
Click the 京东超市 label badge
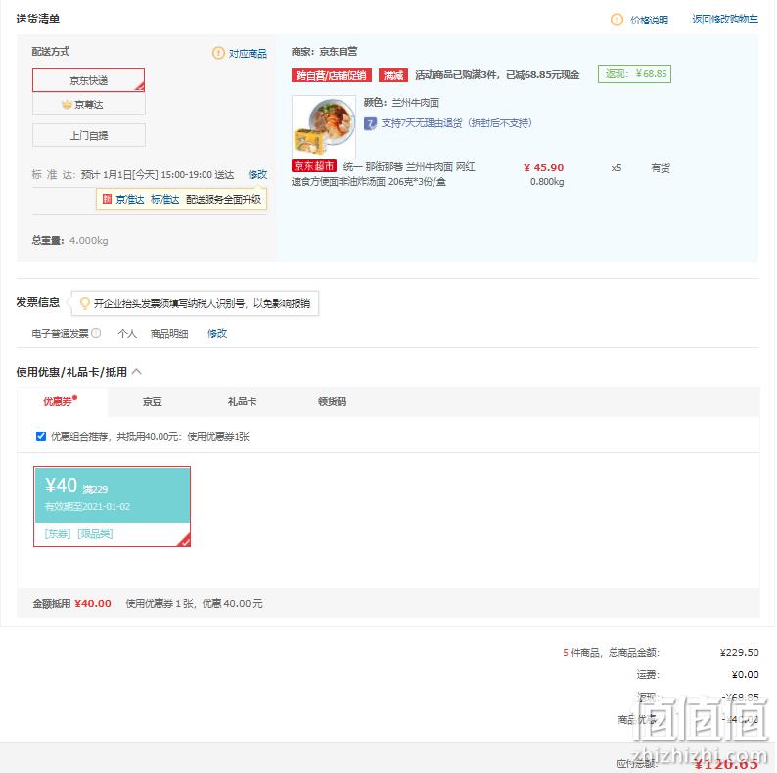click(x=314, y=166)
